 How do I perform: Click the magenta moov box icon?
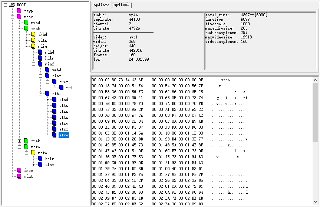[x=19, y=17]
